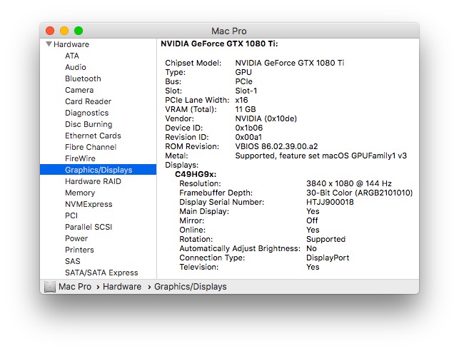Open the Bluetooth hardware section
The width and height of the screenshot is (459, 351).
tap(83, 78)
